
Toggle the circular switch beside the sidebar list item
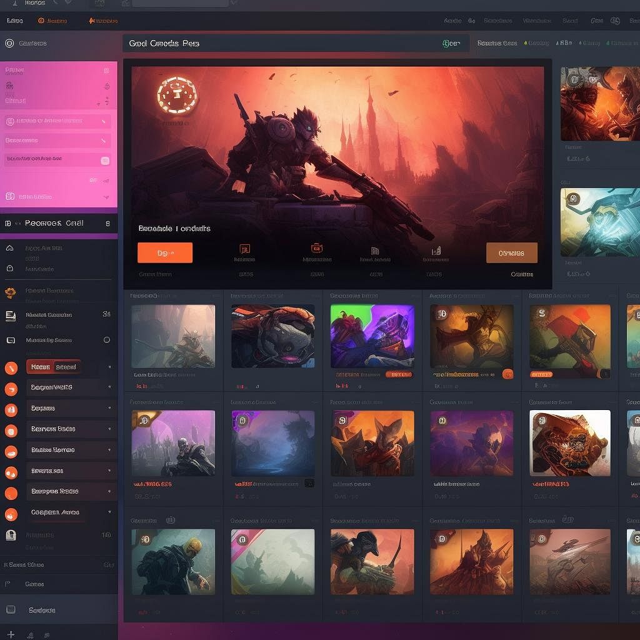[107, 339]
